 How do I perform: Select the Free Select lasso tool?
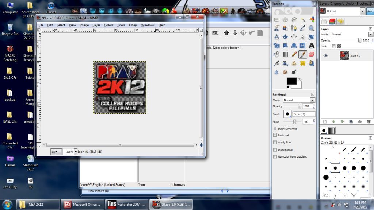294,20
